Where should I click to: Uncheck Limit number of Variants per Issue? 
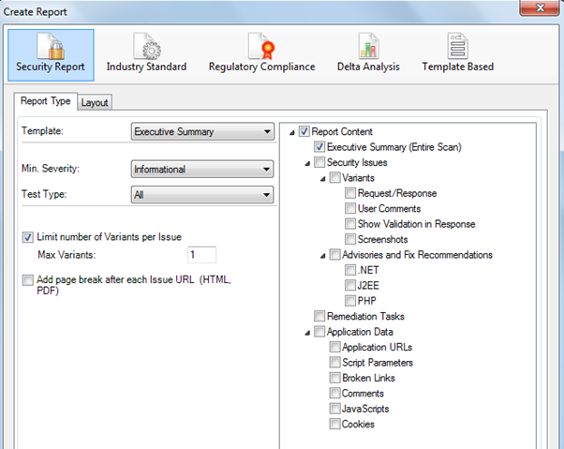(27, 236)
